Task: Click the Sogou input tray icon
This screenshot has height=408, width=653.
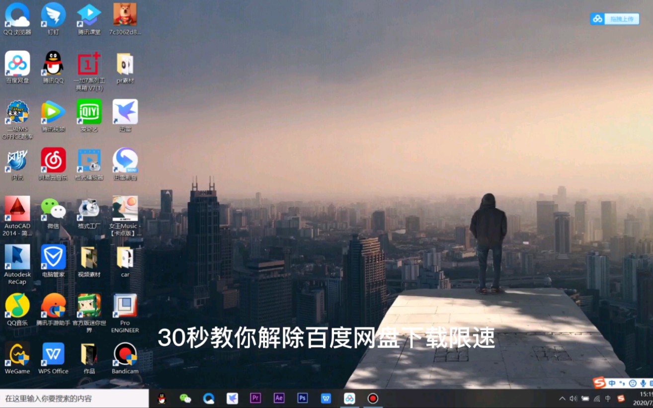Action: [x=621, y=399]
